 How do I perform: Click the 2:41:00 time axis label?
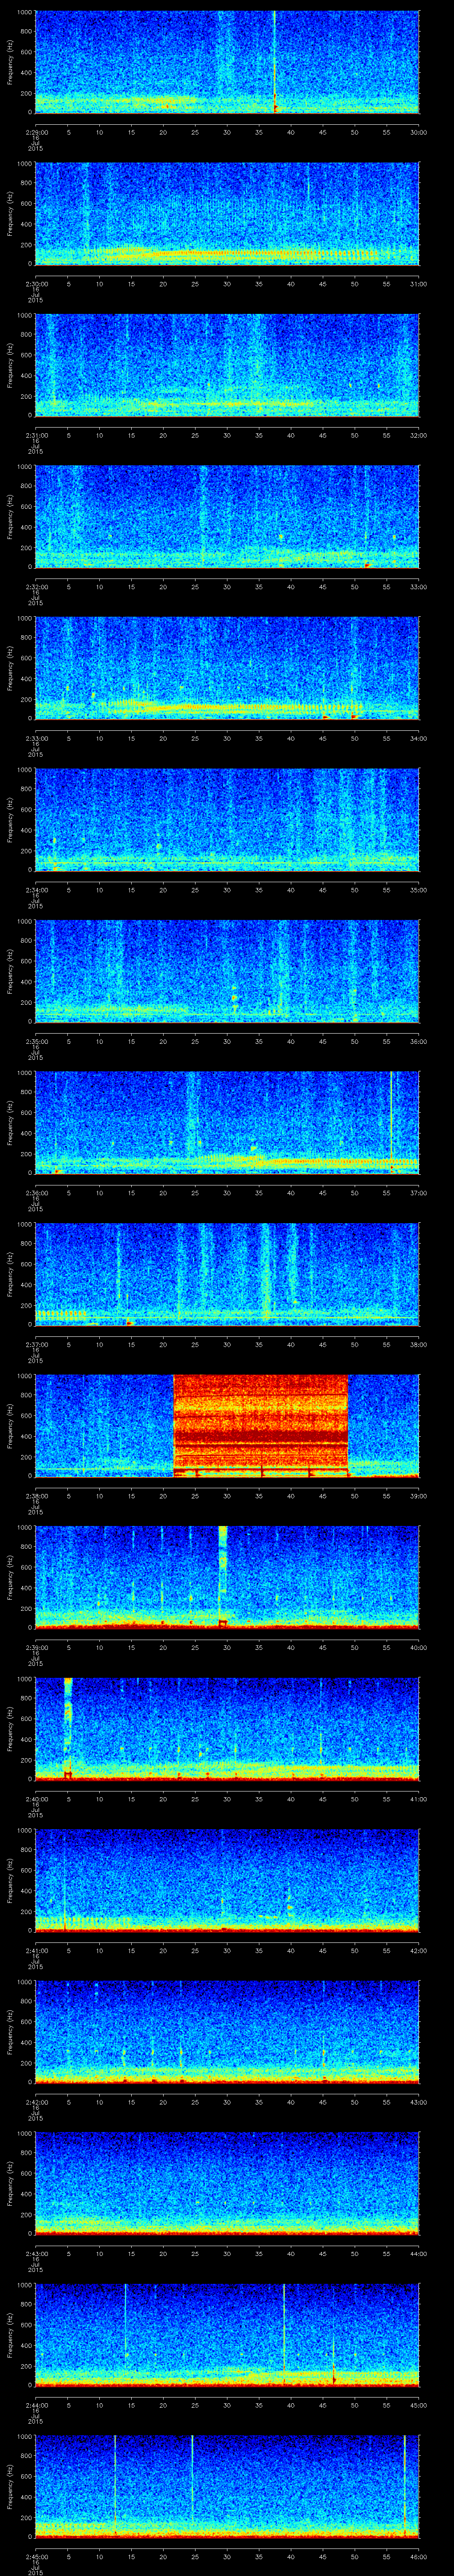point(36,1950)
